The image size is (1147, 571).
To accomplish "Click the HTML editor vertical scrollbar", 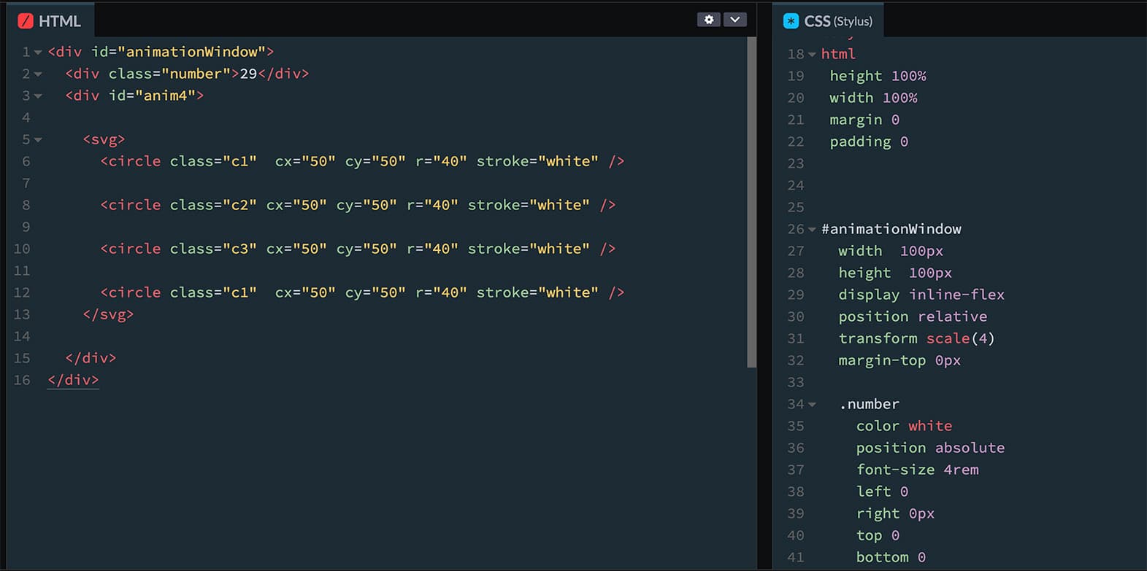I will [751, 202].
